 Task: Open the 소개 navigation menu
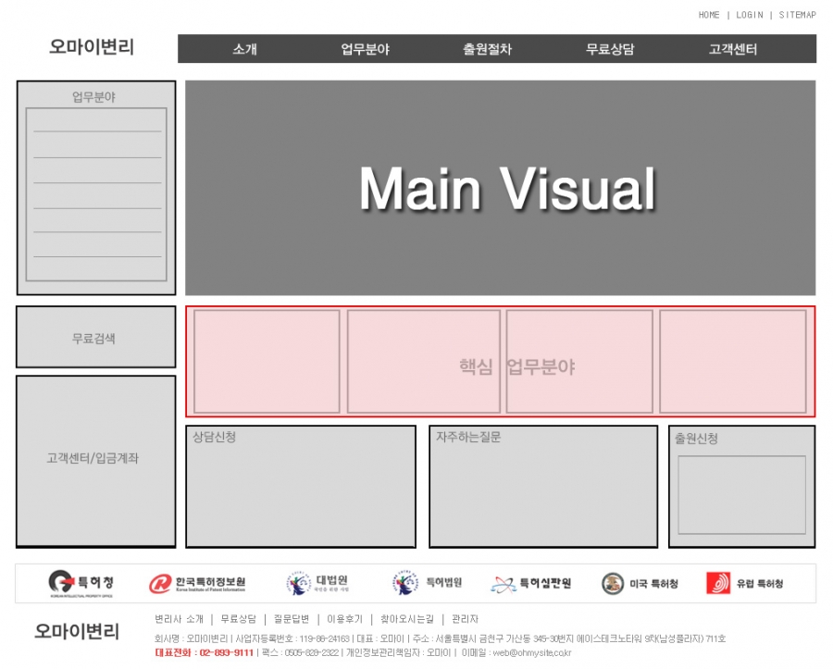[245, 49]
